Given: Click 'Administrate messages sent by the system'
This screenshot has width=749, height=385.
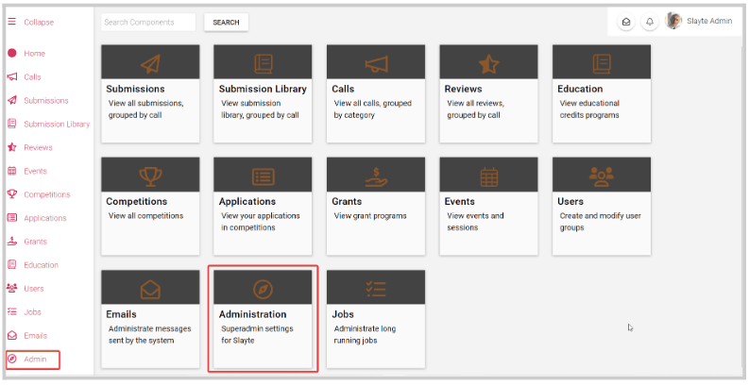Looking at the screenshot, I should 149,334.
